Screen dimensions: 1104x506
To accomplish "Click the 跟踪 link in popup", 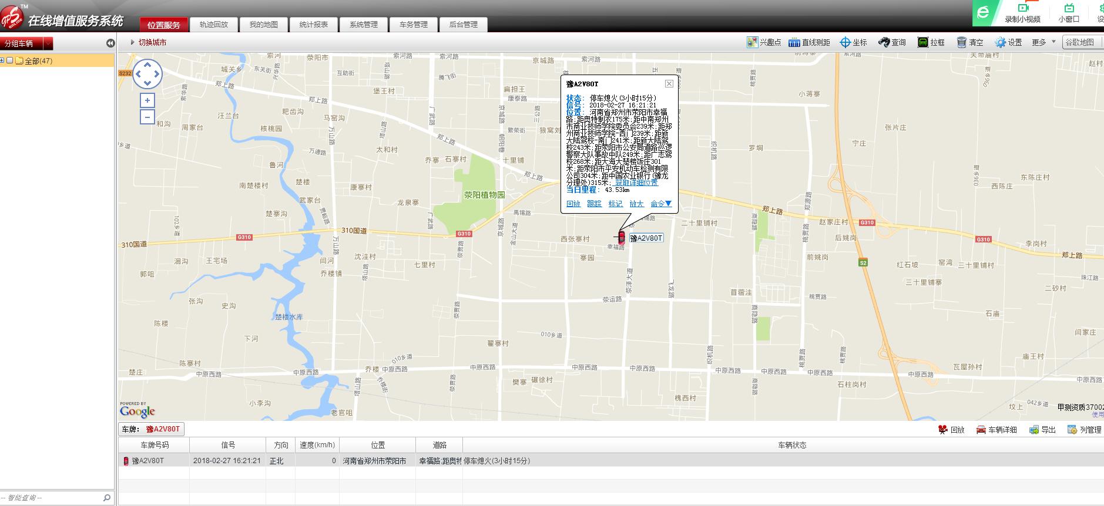I will 594,204.
